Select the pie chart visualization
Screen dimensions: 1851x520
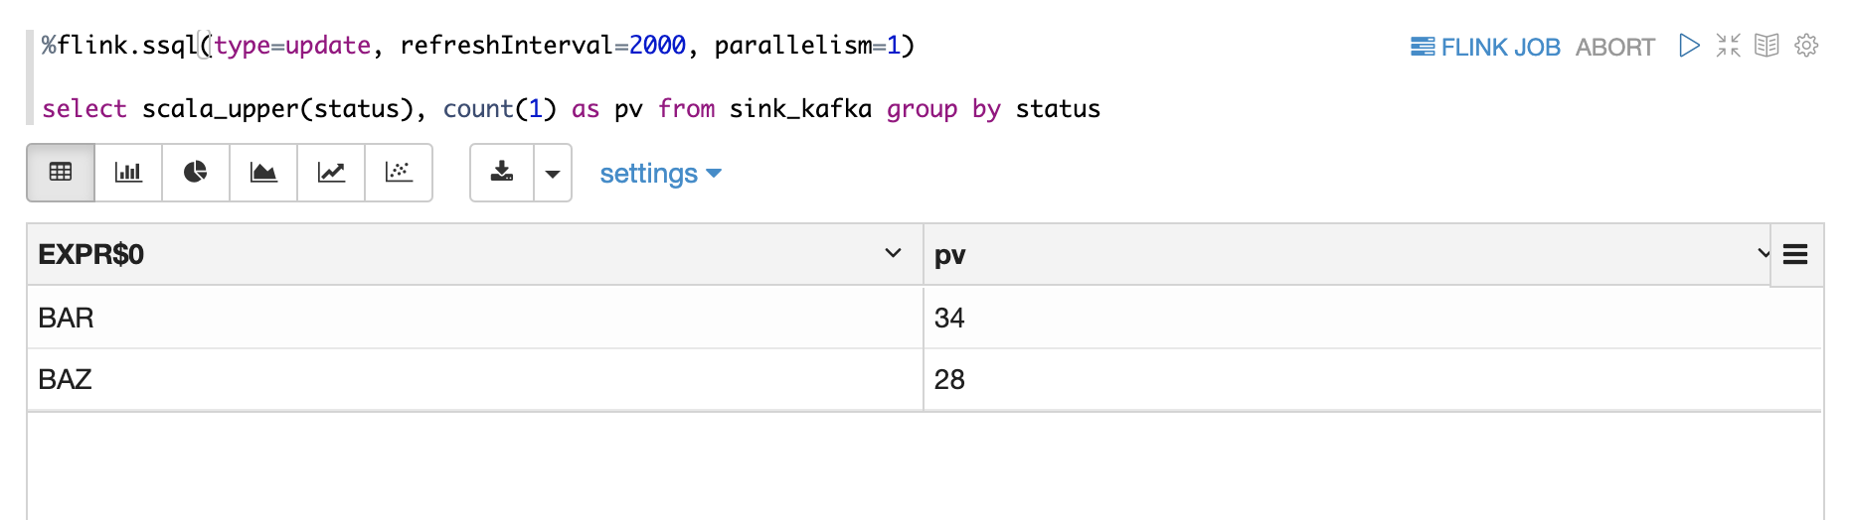point(196,173)
